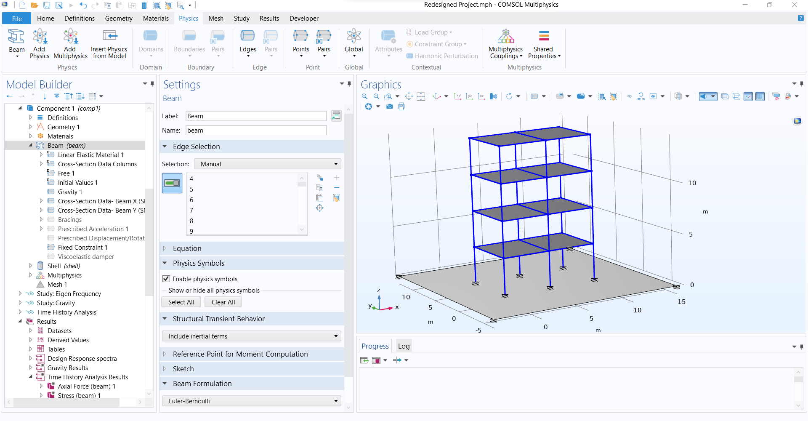
Task: Uncheck Enable physics symbols checkbox
Action: 166,279
